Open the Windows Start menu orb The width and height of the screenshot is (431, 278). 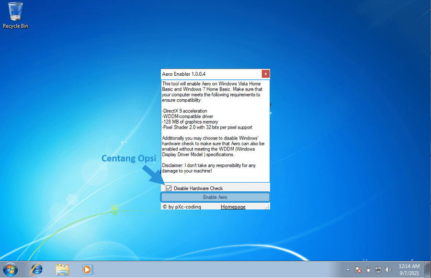point(11,269)
